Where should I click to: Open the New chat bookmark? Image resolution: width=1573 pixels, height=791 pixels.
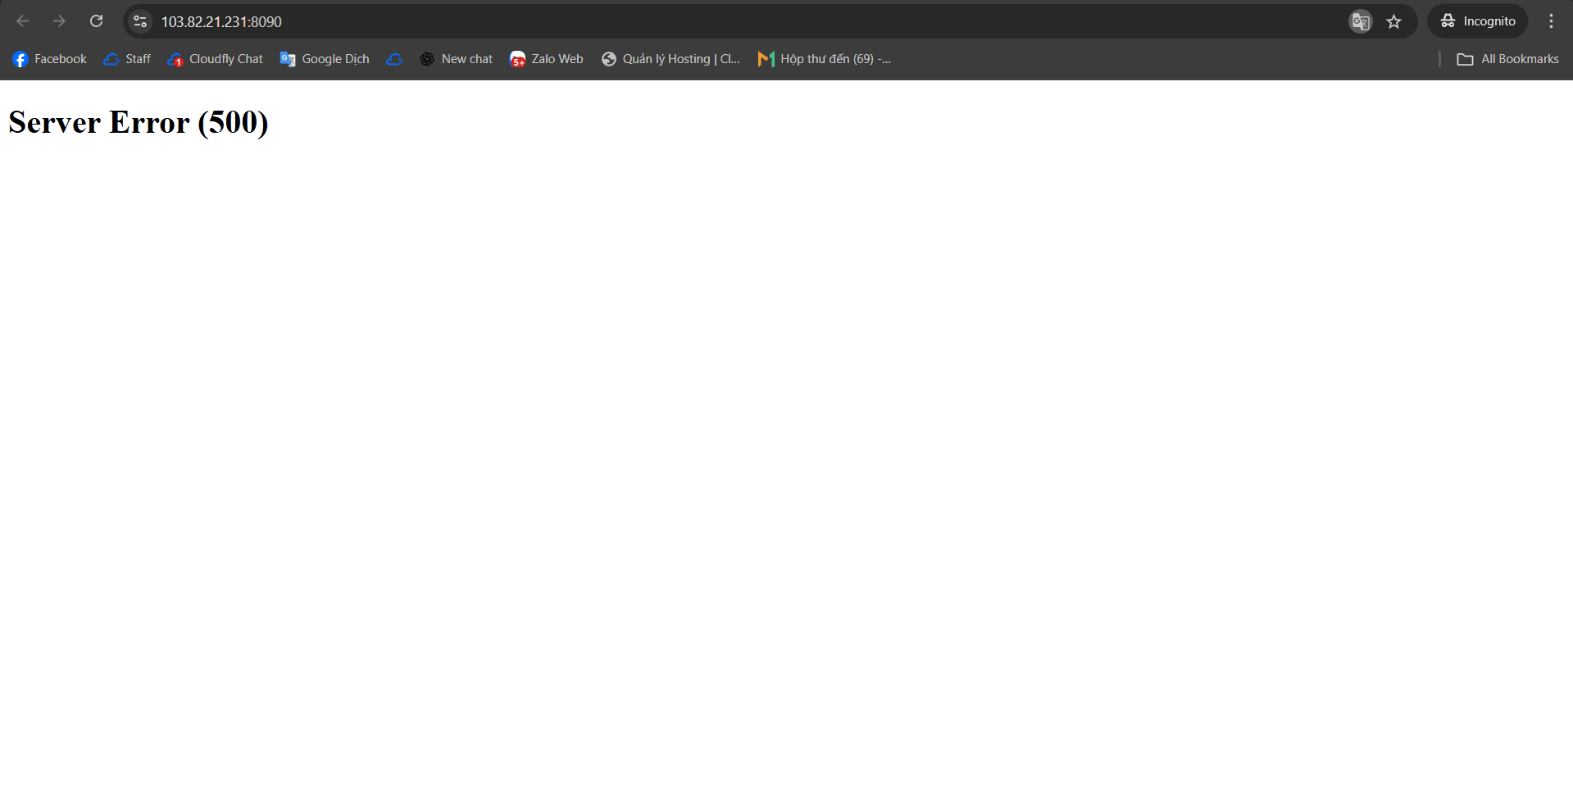point(457,59)
